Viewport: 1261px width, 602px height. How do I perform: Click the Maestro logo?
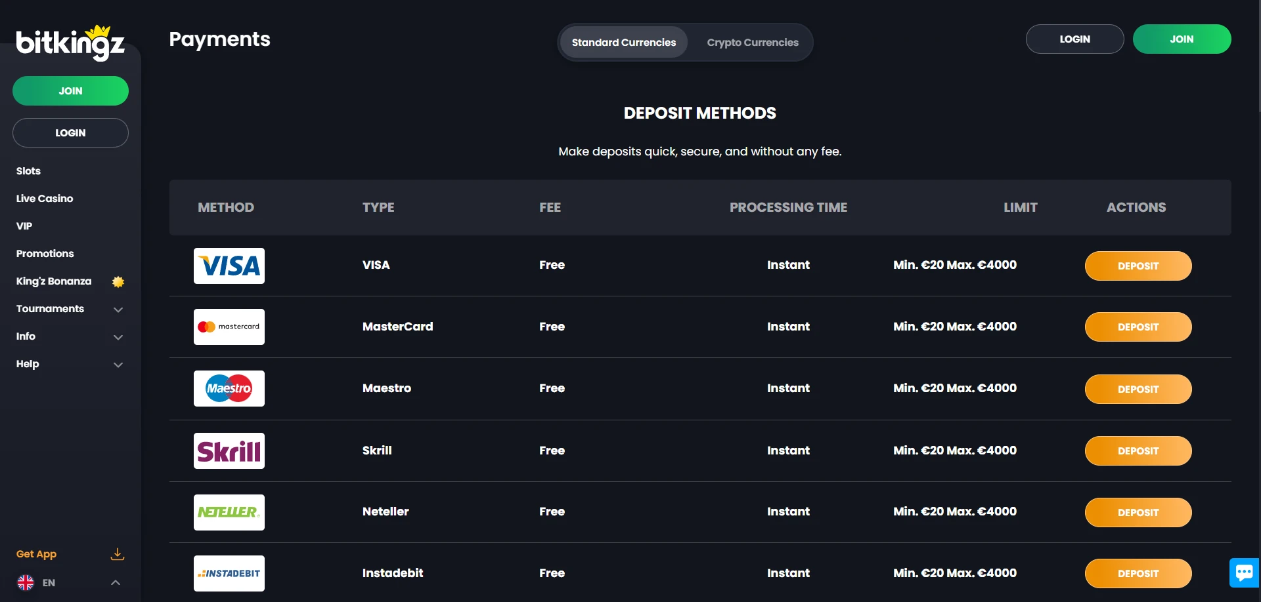(229, 388)
